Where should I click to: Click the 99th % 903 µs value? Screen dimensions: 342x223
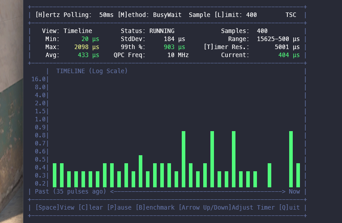174,47
